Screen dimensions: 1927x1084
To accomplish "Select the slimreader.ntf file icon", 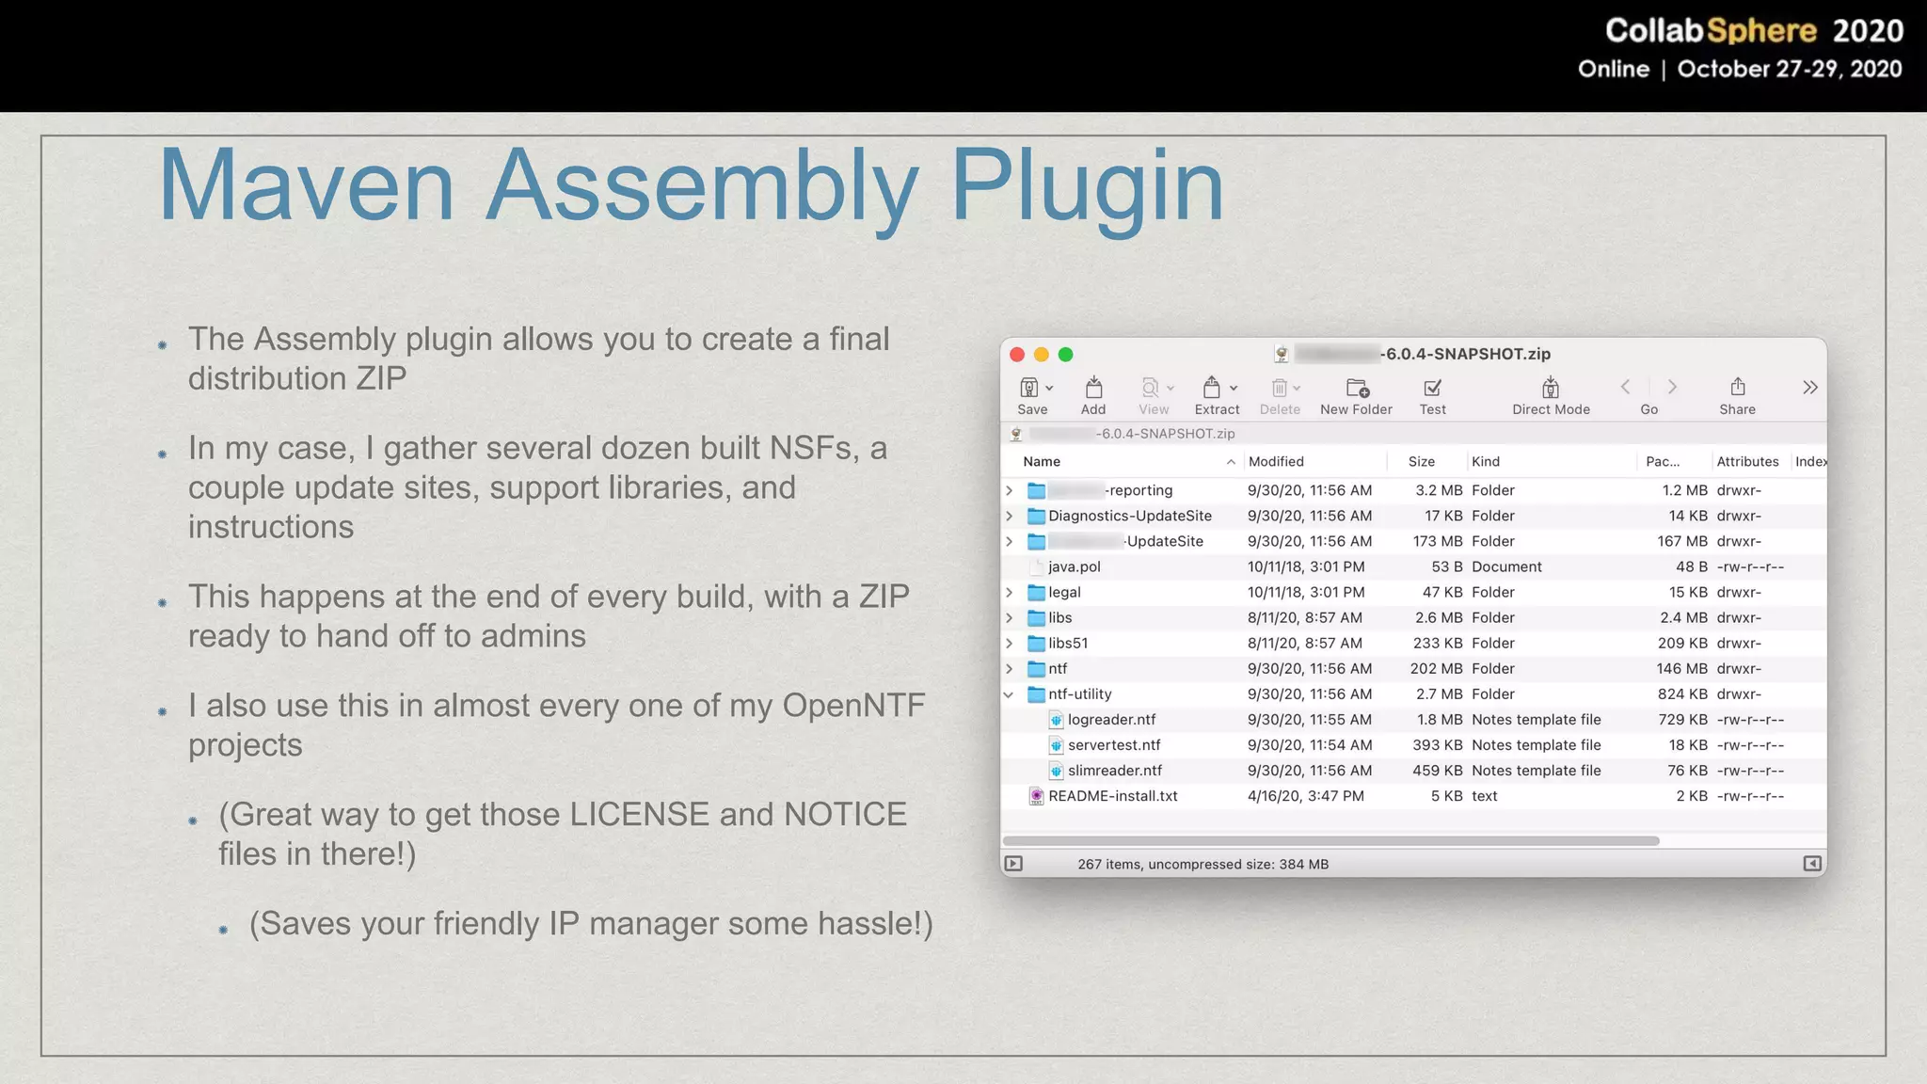I will pos(1056,771).
